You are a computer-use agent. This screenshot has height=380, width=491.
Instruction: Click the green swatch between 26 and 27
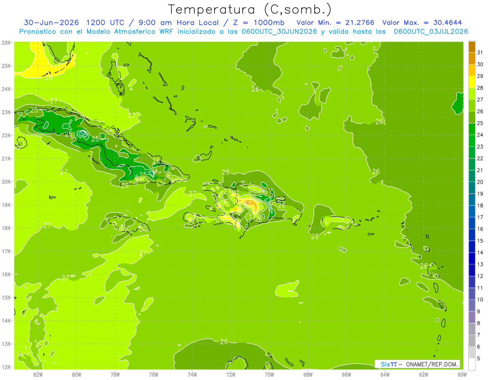point(472,105)
